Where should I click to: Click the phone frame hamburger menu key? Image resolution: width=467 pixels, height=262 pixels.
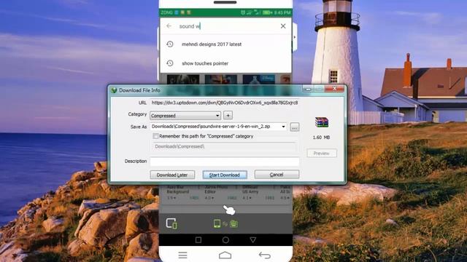pyautogui.click(x=182, y=255)
